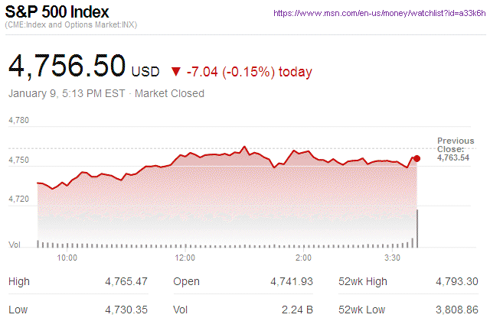
Task: Click the S&P 500 Index title
Action: coord(57,13)
